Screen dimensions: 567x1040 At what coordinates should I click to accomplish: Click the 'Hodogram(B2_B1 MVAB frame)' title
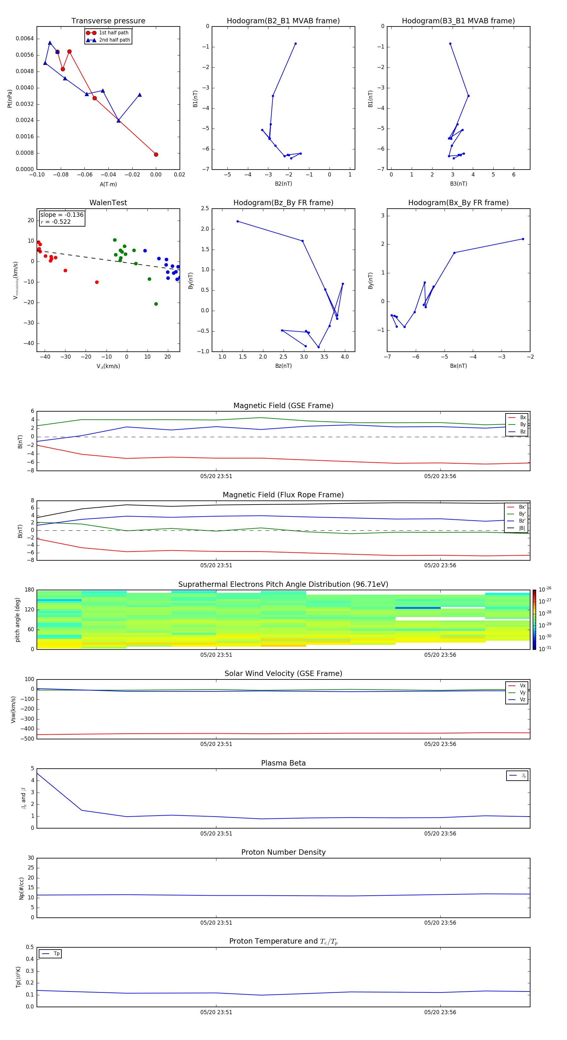coord(283,20)
